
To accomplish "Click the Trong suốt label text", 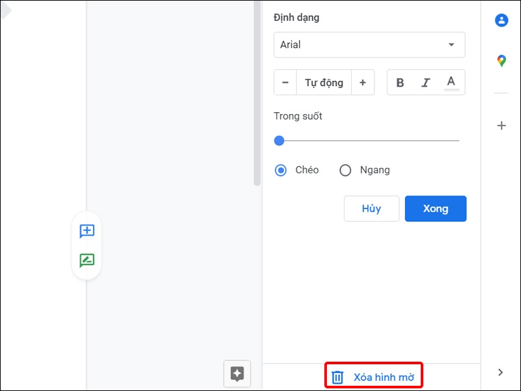I will (298, 116).
